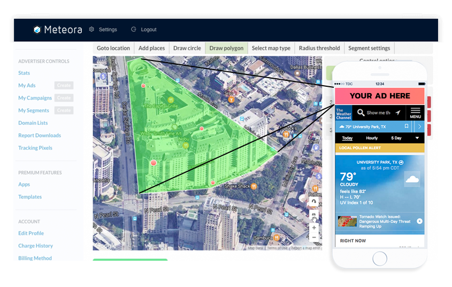This screenshot has width=452, height=287.
Task: Open the hamburger MENU in phone app
Action: coord(416,113)
